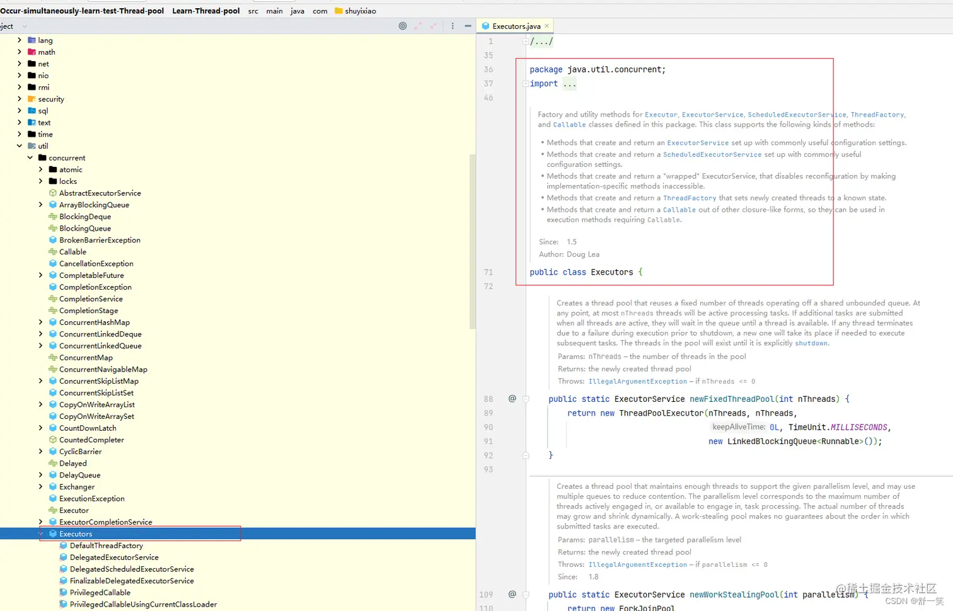
Task: Click ScheduledExecutorService link in bullet list
Action: [712, 154]
